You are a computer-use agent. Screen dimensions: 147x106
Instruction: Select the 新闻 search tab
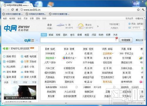click(51, 35)
